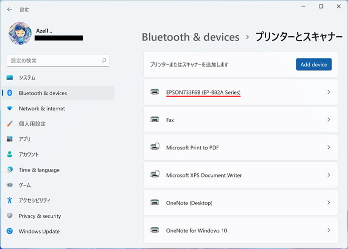The width and height of the screenshot is (348, 249).
Task: Click the Bluetooth icon in sidebar
Action: (x=10, y=93)
